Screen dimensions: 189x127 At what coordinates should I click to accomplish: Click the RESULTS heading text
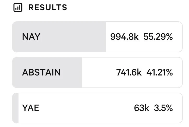click(x=48, y=8)
